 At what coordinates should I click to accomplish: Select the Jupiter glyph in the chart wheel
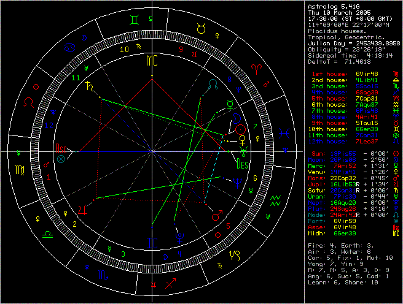[82, 210]
